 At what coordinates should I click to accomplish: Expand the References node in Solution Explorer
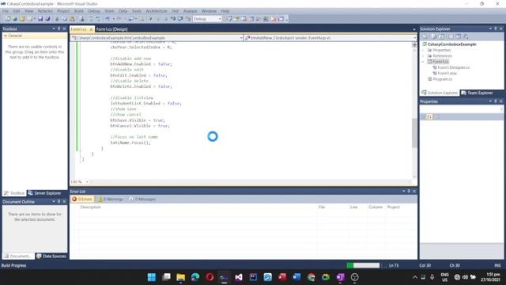tap(423, 56)
